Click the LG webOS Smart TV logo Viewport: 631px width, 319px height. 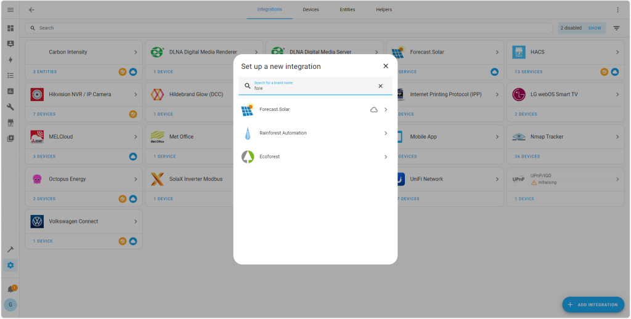(x=519, y=95)
